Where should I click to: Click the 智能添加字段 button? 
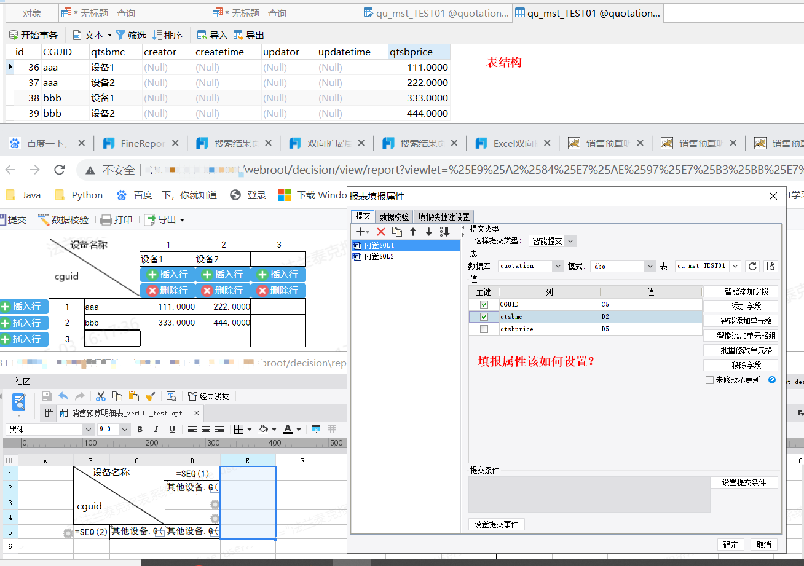(741, 291)
